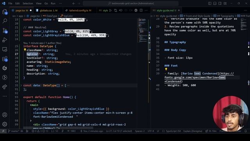Open the Manage gear icon
The width and height of the screenshot is (250, 141).
pos(5,124)
